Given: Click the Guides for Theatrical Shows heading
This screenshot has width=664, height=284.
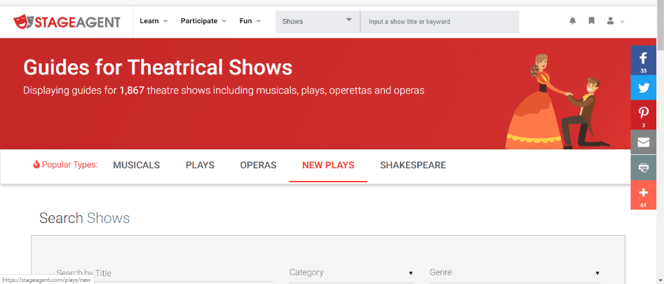Looking at the screenshot, I should (x=158, y=67).
